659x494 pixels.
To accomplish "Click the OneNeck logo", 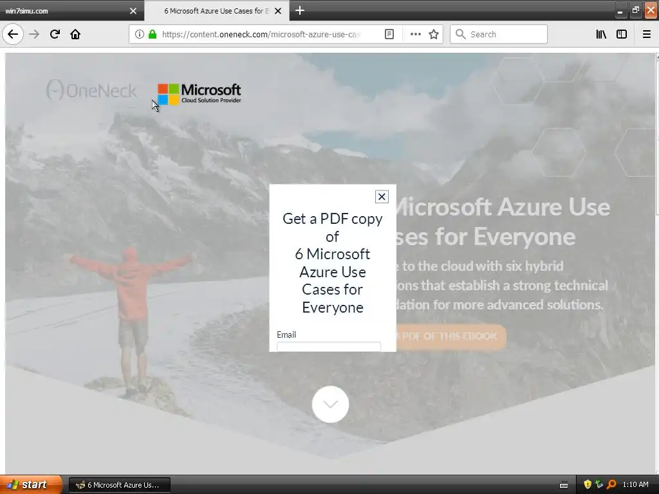I will 91,90.
